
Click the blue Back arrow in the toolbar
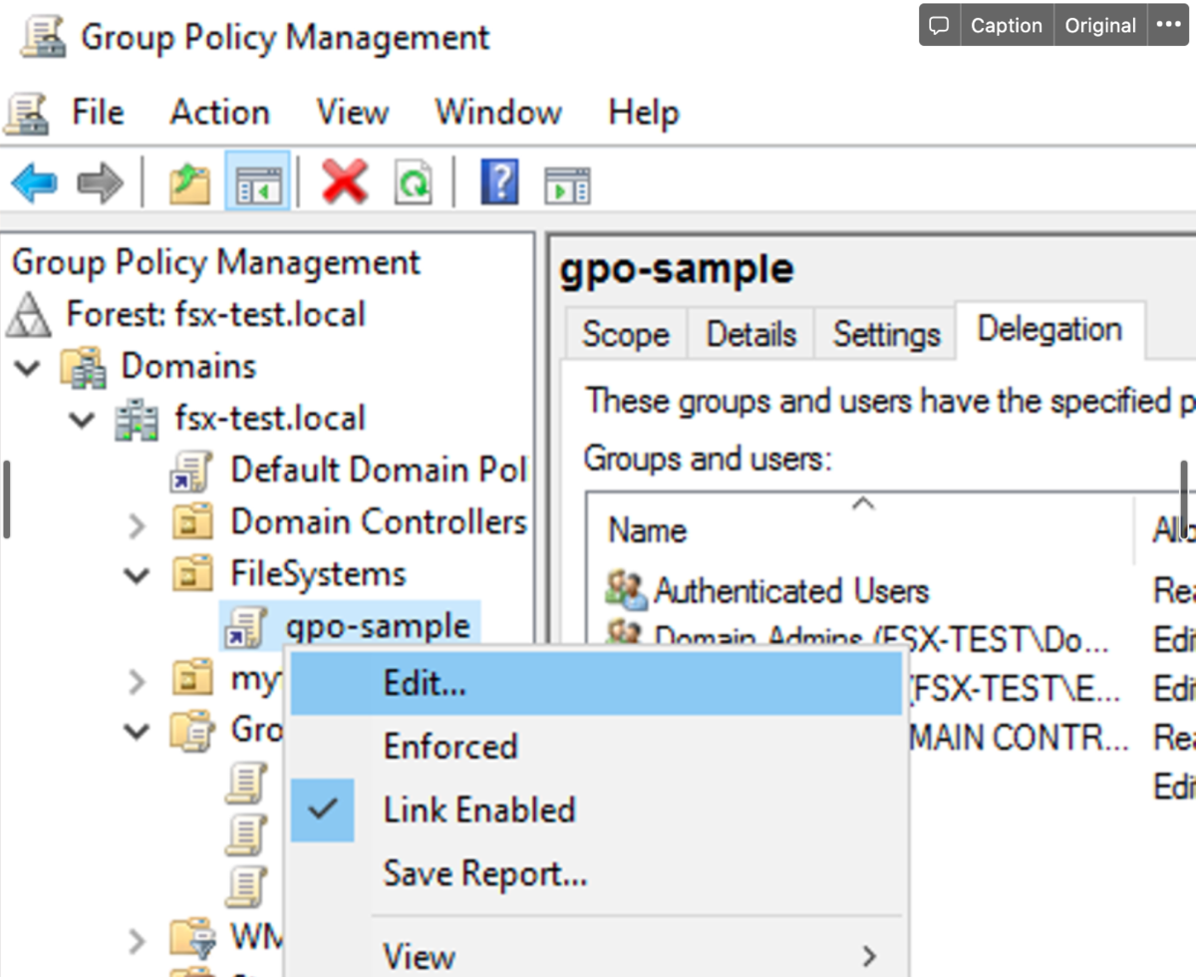[x=34, y=183]
